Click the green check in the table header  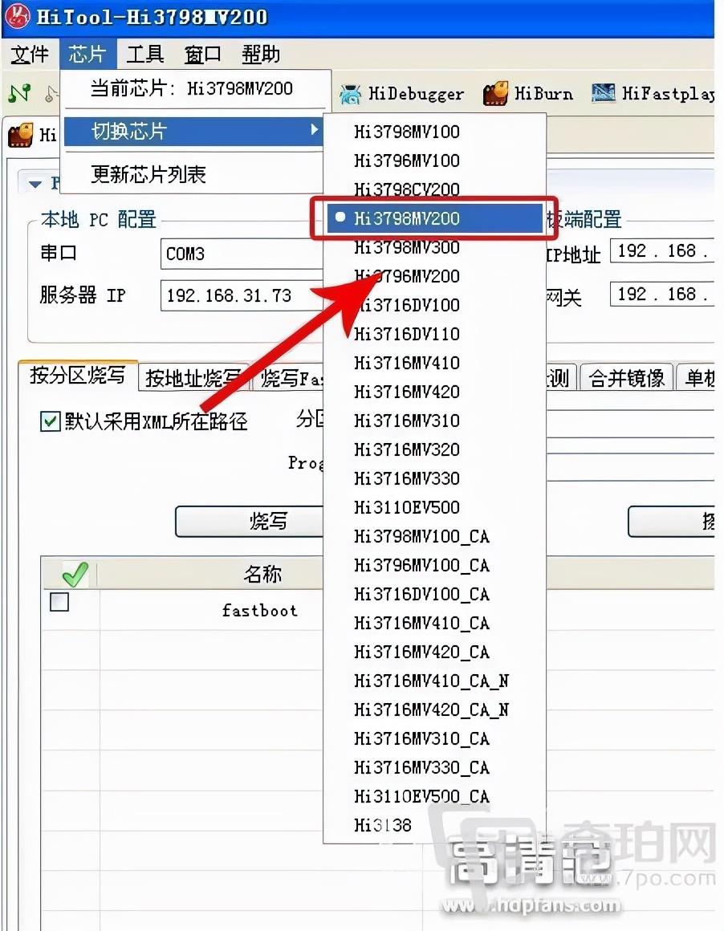pos(77,573)
